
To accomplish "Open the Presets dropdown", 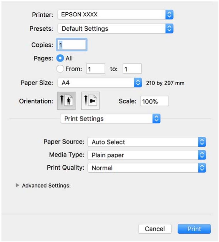I will [116, 28].
